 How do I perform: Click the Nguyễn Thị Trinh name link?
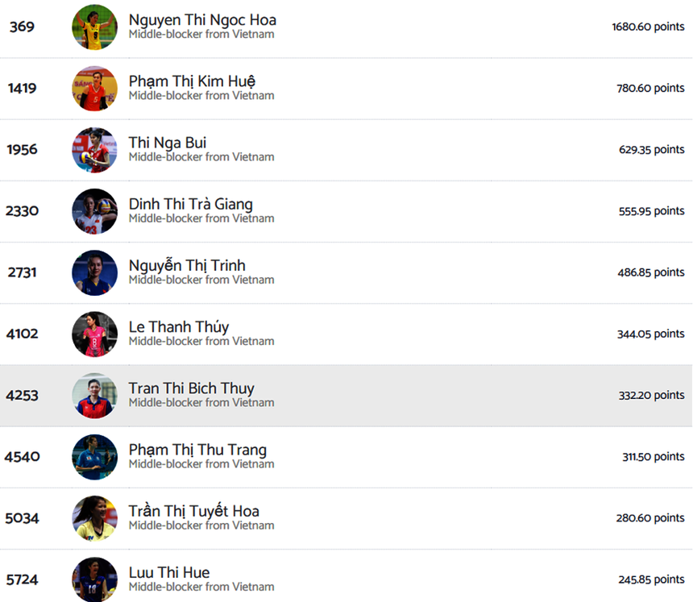click(187, 265)
